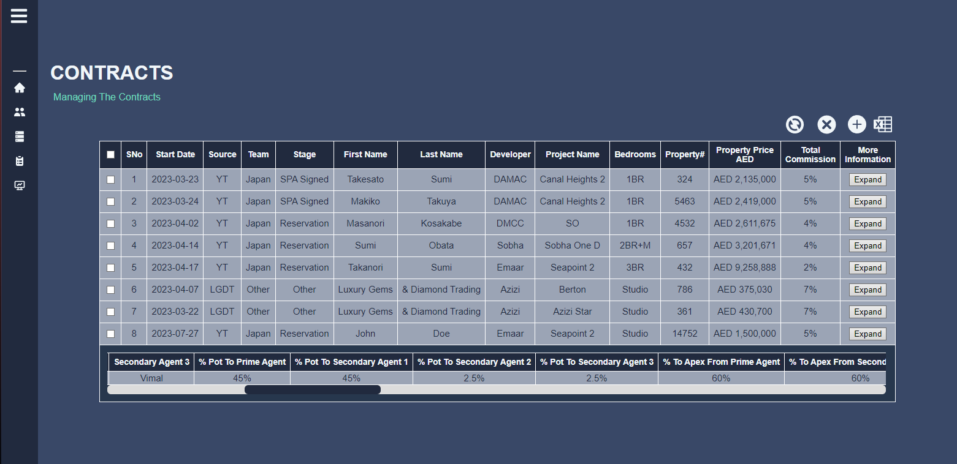Click the Property Price AED column header

point(744,155)
